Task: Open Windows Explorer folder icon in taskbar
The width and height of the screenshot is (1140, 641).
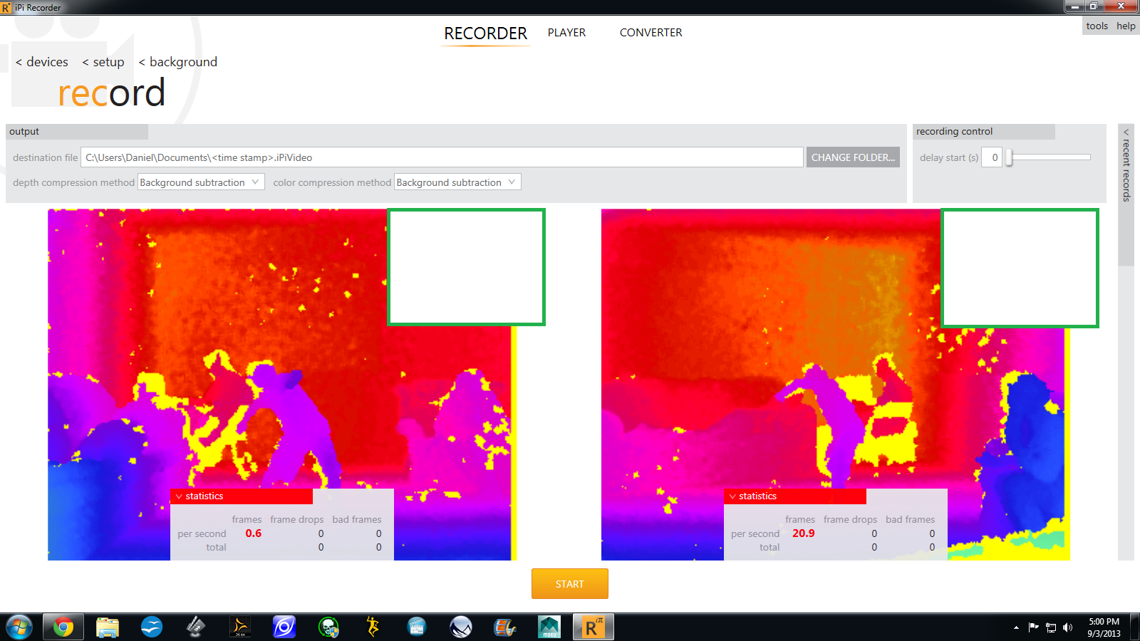Action: point(108,627)
